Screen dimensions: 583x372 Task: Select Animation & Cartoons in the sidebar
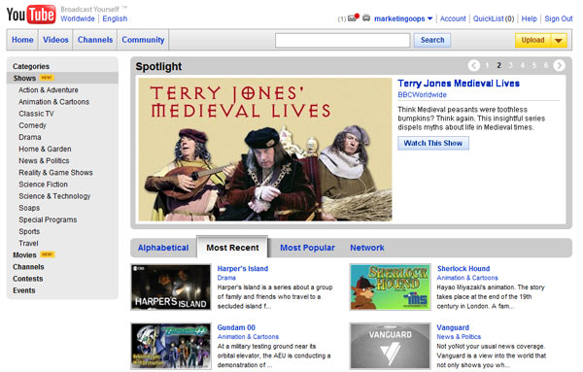point(53,102)
